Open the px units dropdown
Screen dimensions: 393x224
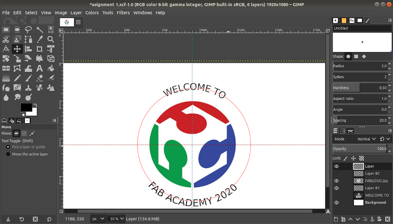(x=98, y=219)
